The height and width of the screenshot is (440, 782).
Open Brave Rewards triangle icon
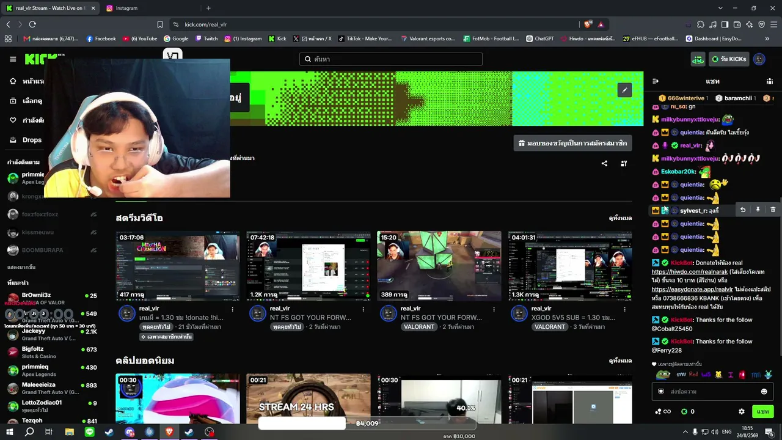click(x=601, y=24)
